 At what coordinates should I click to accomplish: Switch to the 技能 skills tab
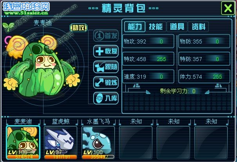156,27
